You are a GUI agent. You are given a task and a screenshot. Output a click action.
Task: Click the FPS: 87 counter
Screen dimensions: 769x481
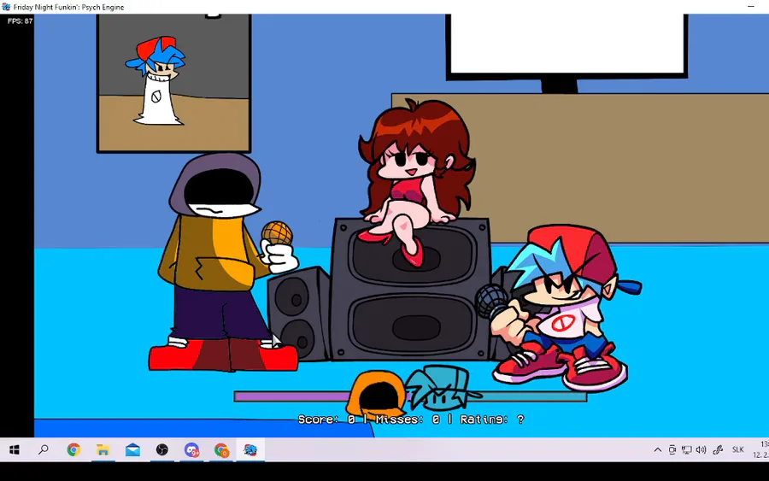click(21, 21)
